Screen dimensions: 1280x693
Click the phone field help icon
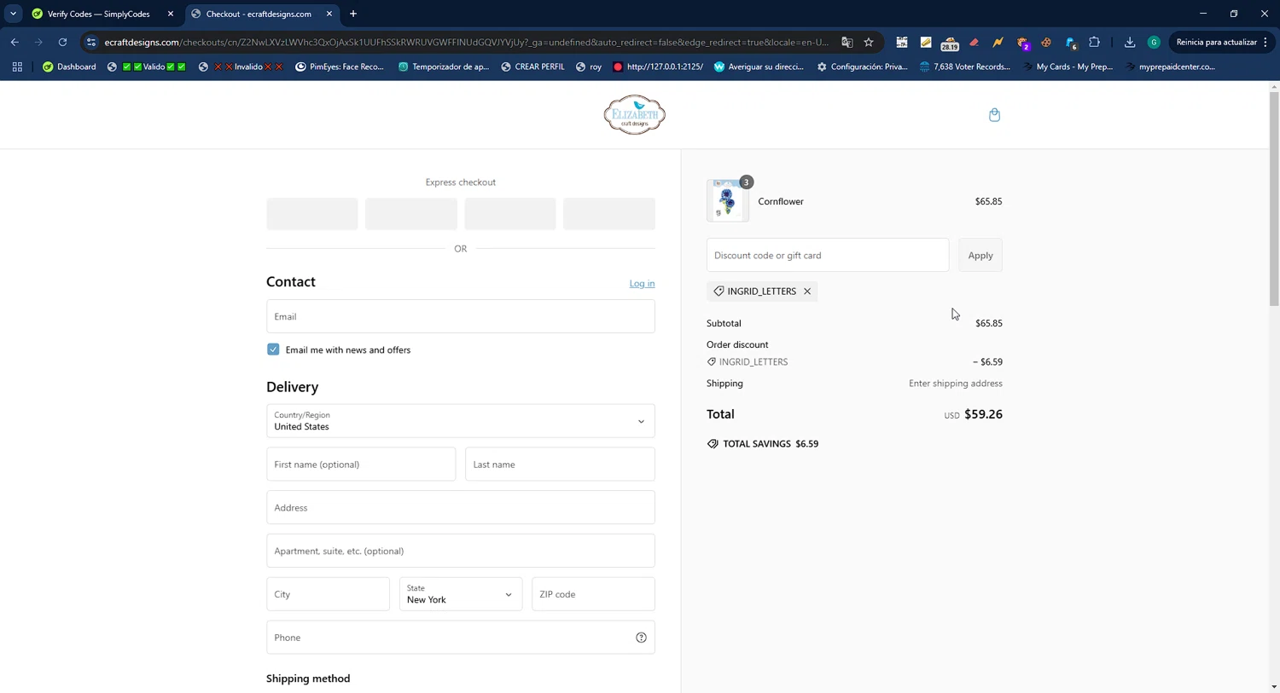pos(641,638)
